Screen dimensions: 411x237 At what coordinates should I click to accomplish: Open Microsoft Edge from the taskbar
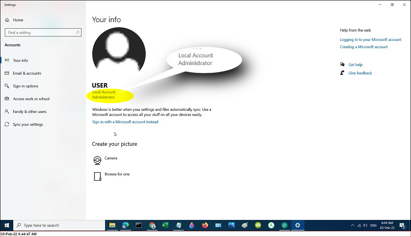tap(126, 225)
